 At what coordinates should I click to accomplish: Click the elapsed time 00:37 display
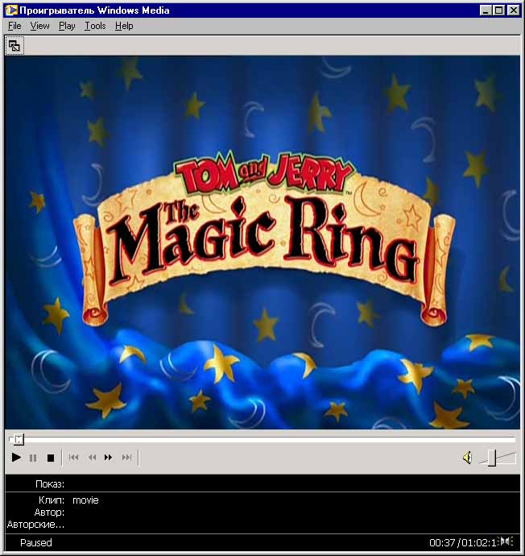tap(442, 542)
